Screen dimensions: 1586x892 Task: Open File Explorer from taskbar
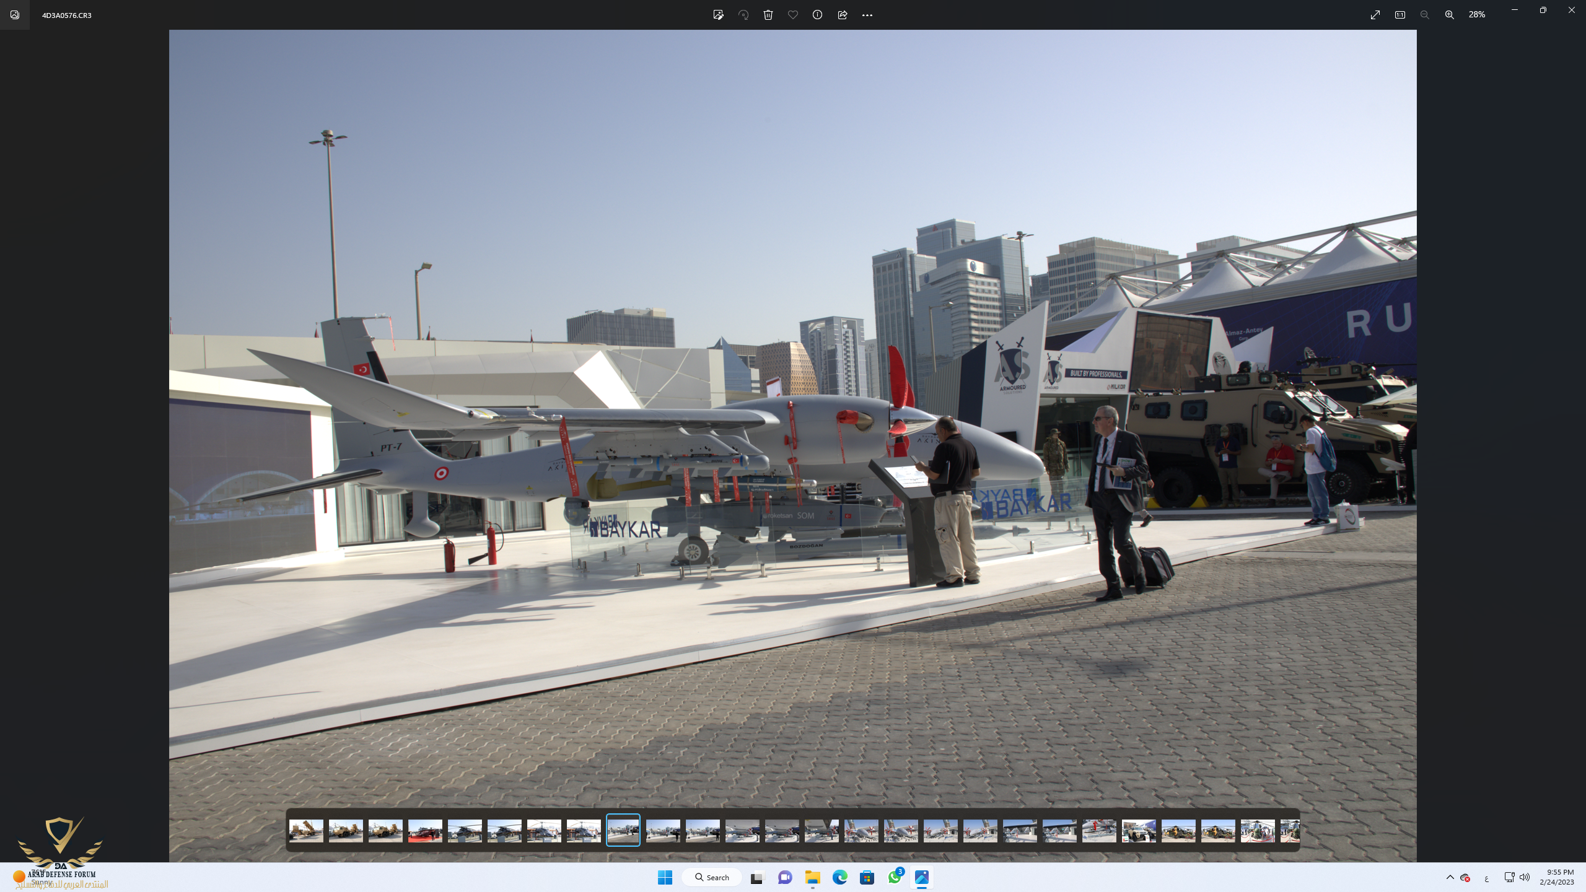[812, 877]
